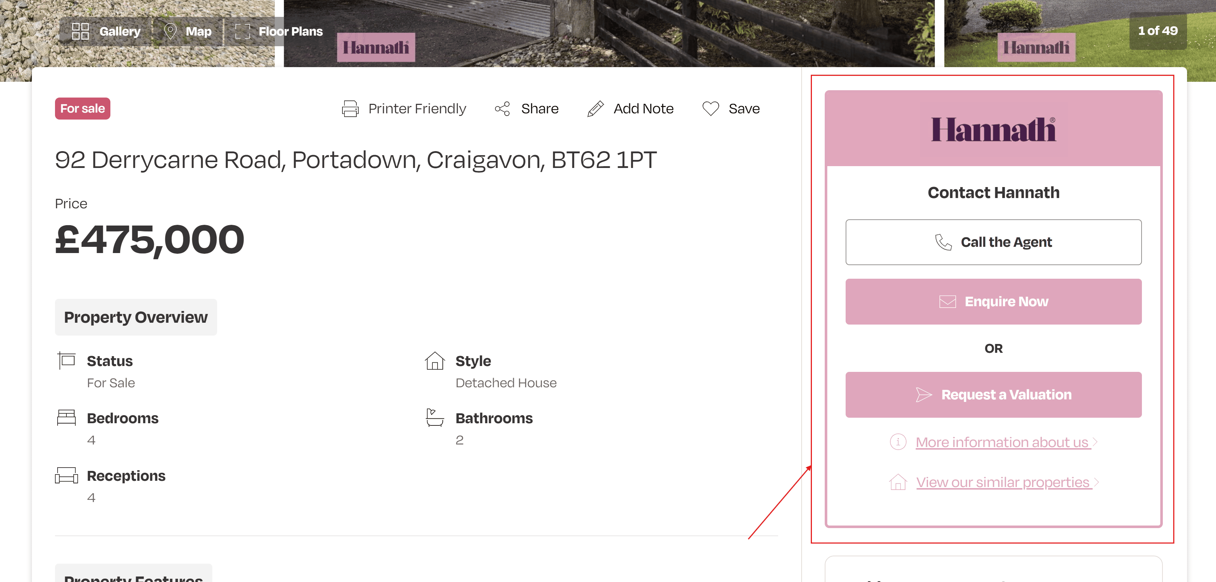Click the Bathrooms bathtub icon
The width and height of the screenshot is (1216, 582).
(x=435, y=418)
